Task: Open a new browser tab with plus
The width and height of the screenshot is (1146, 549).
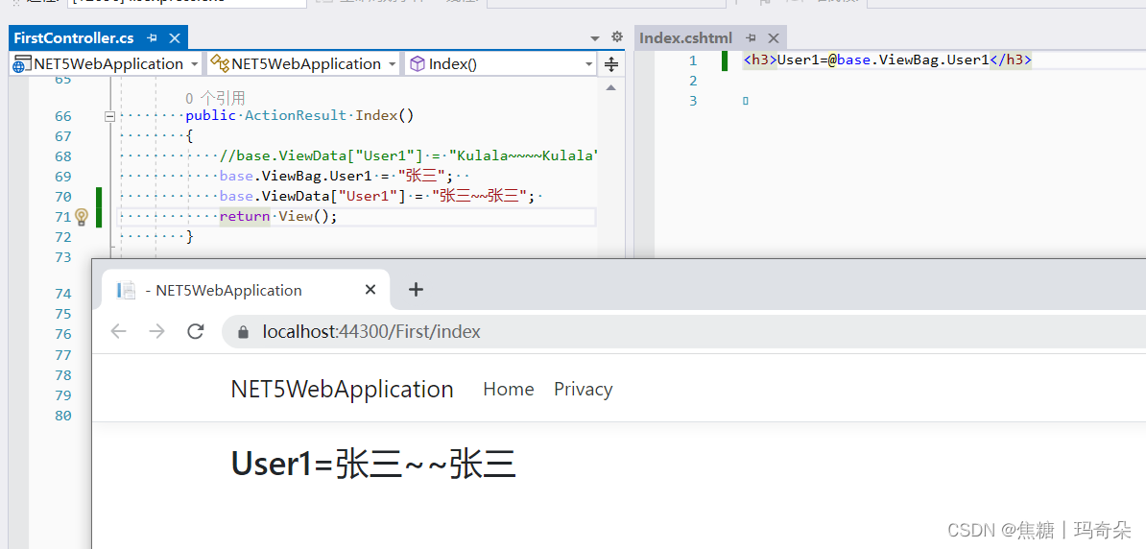Action: [x=416, y=290]
